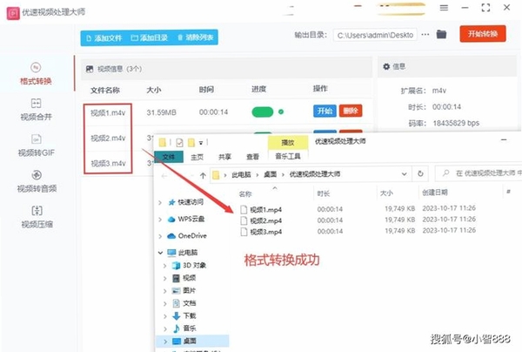This screenshot has height=352, width=522.
Task: Click the three-dots browse output path button
Action: pyautogui.click(x=425, y=34)
